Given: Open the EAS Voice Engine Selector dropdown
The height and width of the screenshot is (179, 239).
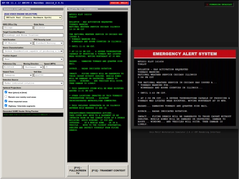Looking at the screenshot, I should click(x=33, y=18).
